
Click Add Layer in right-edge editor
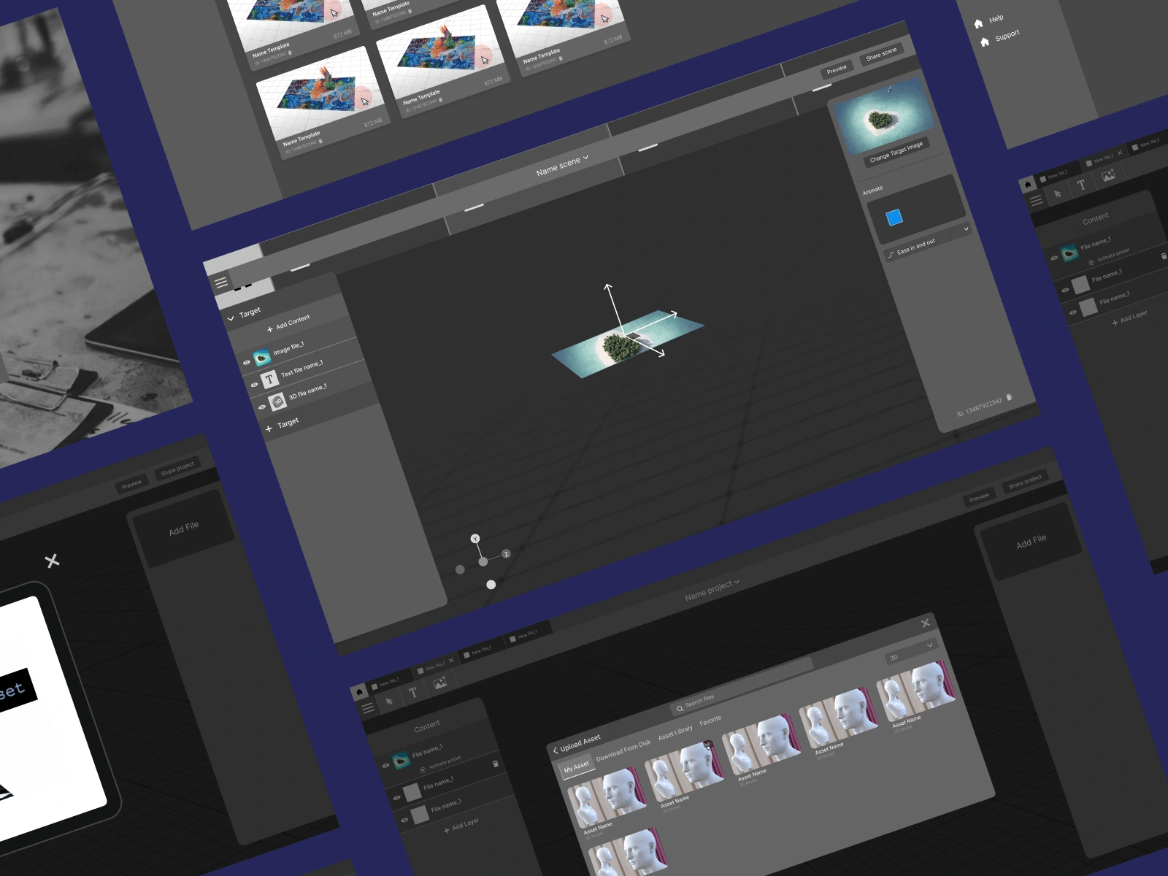[x=1129, y=318]
